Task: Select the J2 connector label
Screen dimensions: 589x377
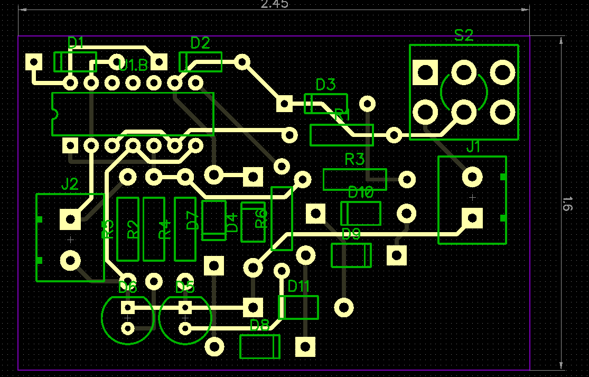Action: click(x=70, y=184)
